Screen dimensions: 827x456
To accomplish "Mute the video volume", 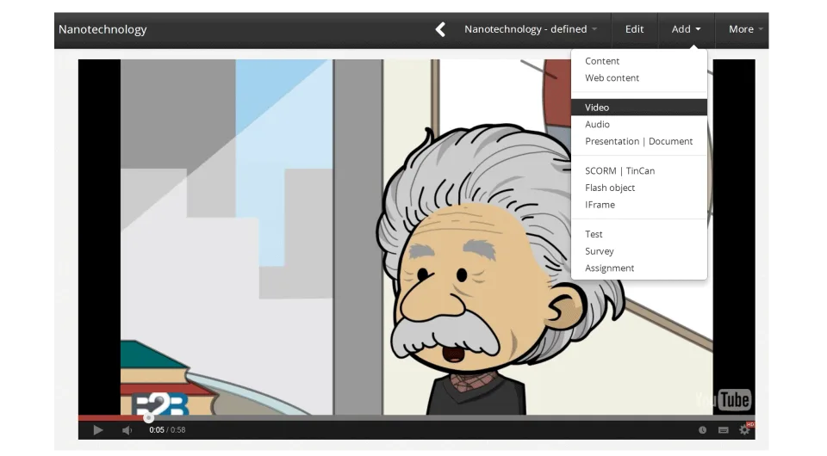I will point(127,430).
